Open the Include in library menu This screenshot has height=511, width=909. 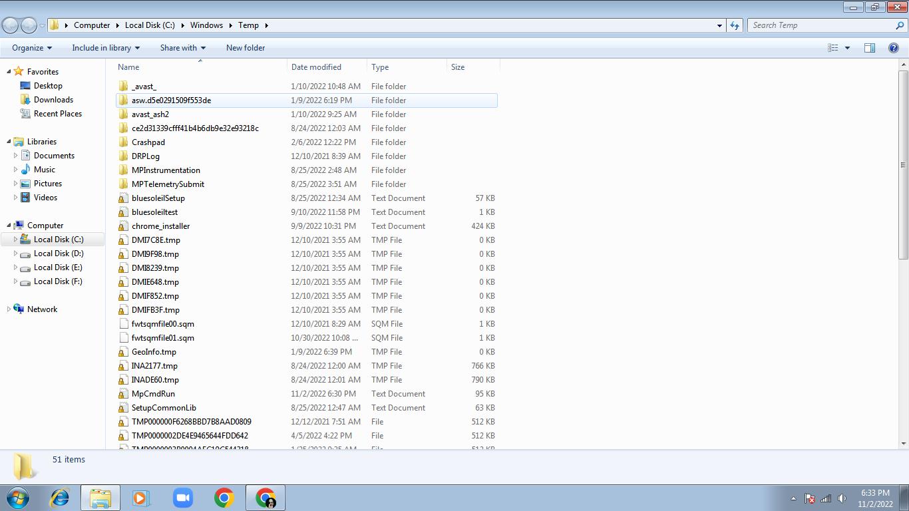click(x=106, y=48)
